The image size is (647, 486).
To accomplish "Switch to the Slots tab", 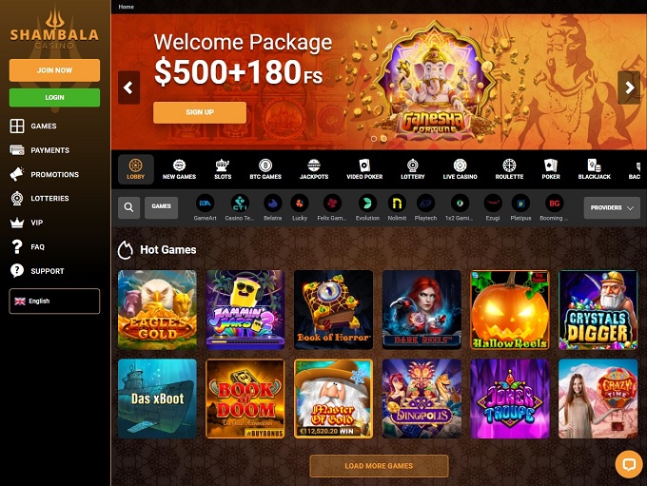I will point(223,169).
